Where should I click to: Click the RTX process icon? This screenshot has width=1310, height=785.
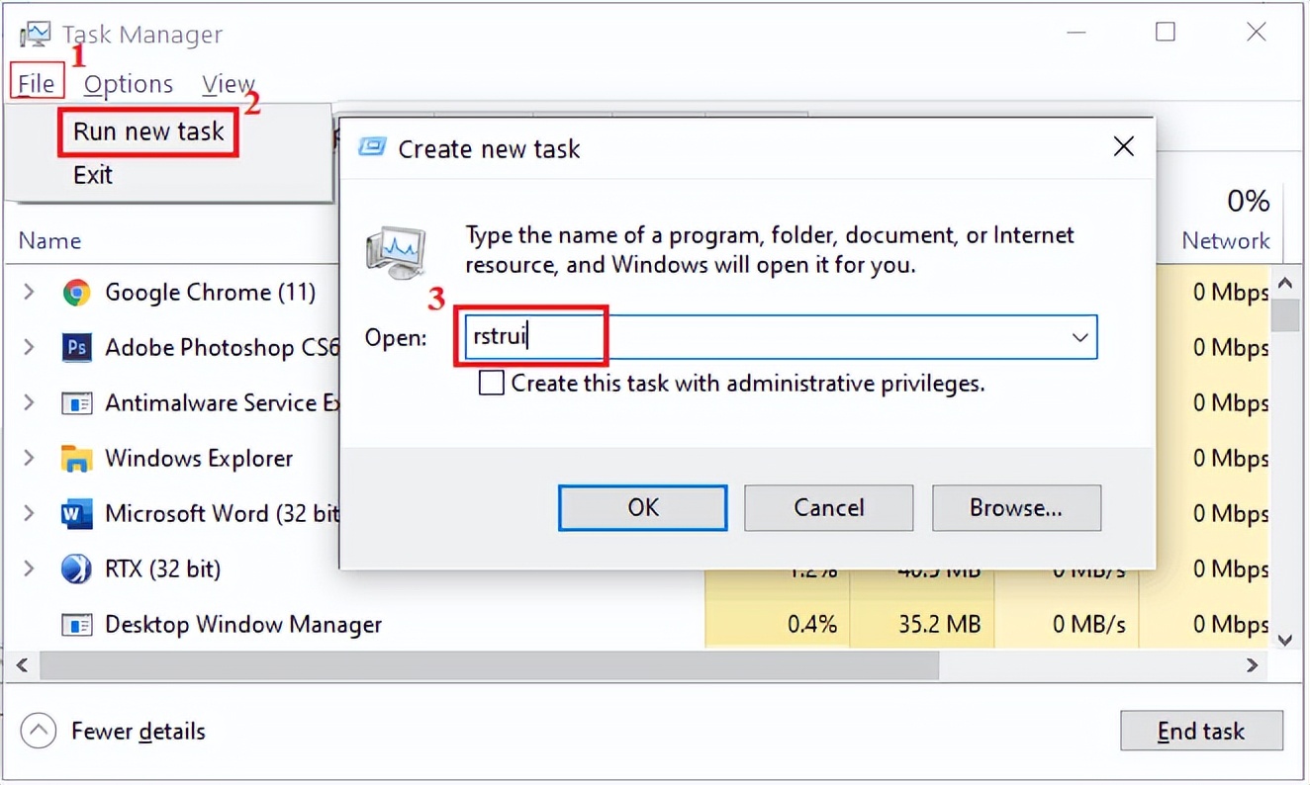coord(76,569)
